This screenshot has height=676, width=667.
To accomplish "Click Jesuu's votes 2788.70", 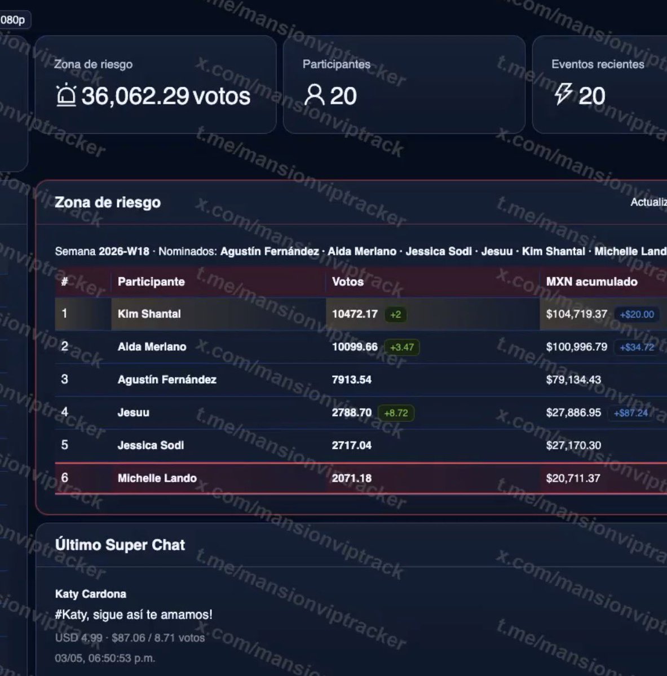I will click(x=352, y=413).
